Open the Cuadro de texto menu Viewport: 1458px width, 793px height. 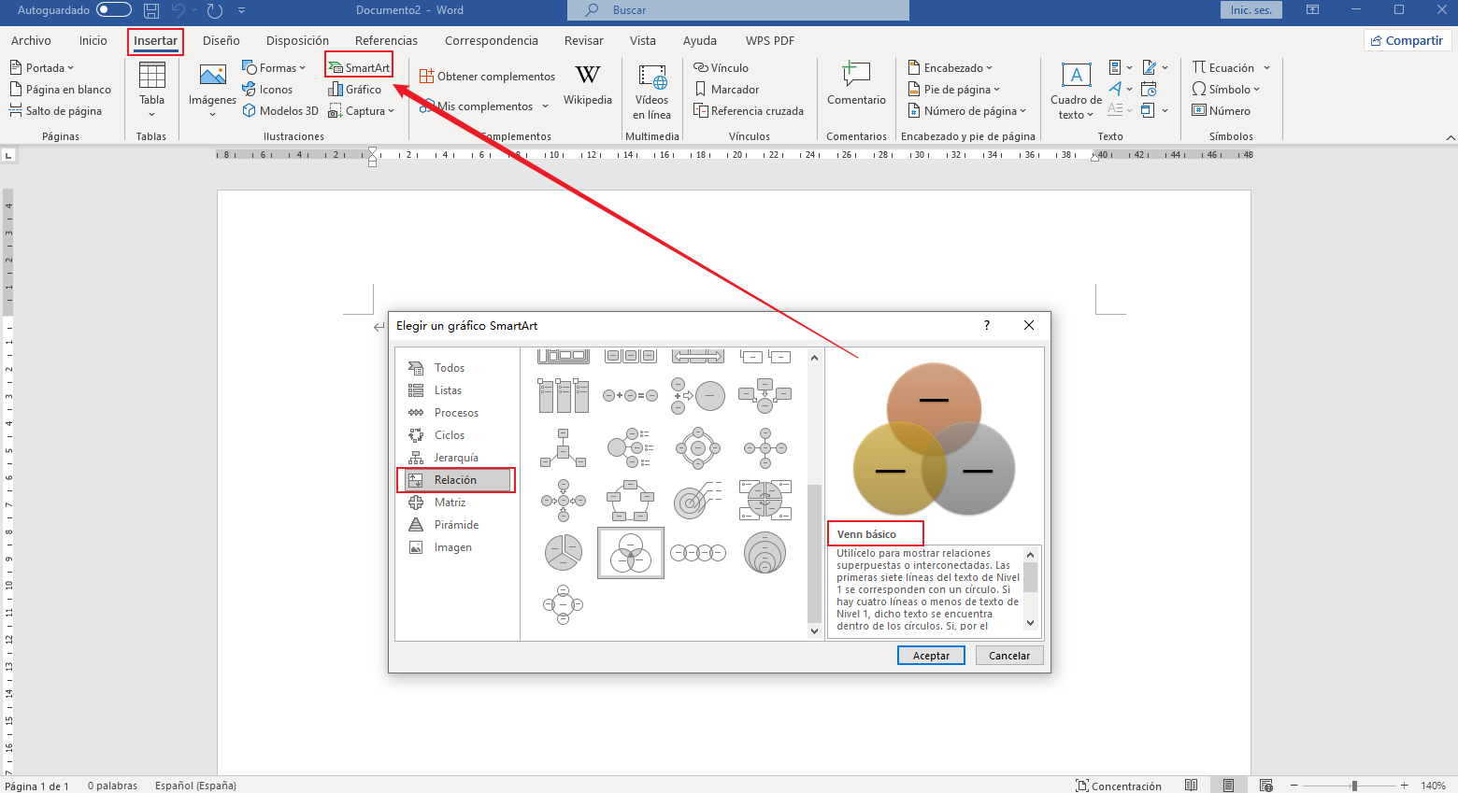coord(1076,92)
